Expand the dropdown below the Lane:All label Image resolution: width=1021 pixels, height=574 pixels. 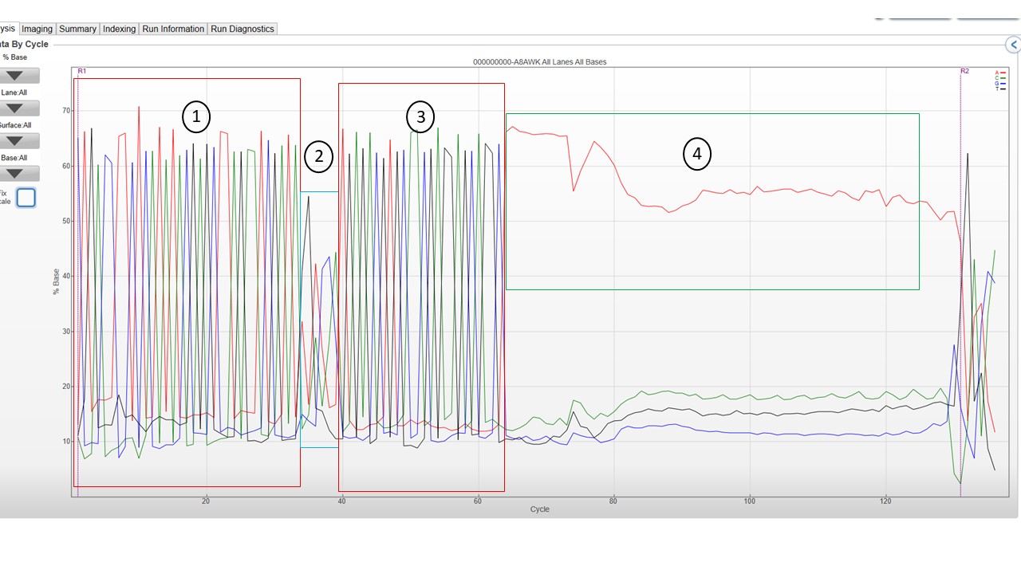[x=14, y=108]
